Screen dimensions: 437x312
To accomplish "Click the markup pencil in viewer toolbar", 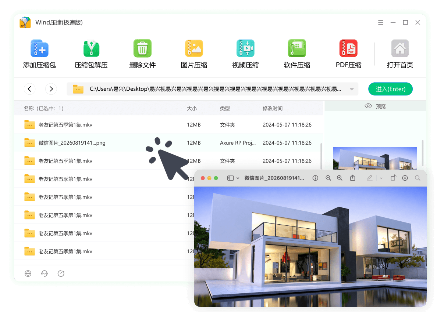I will click(370, 178).
